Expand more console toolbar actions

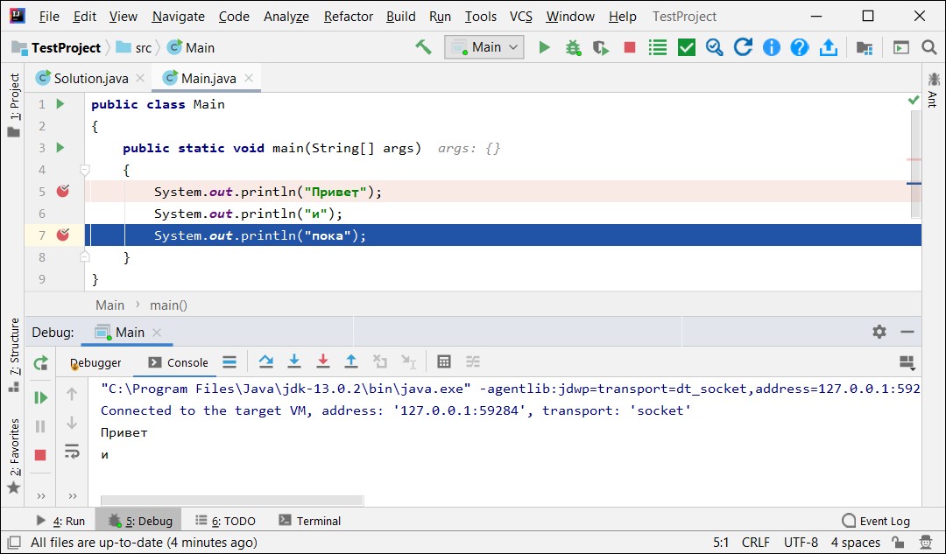point(73,496)
